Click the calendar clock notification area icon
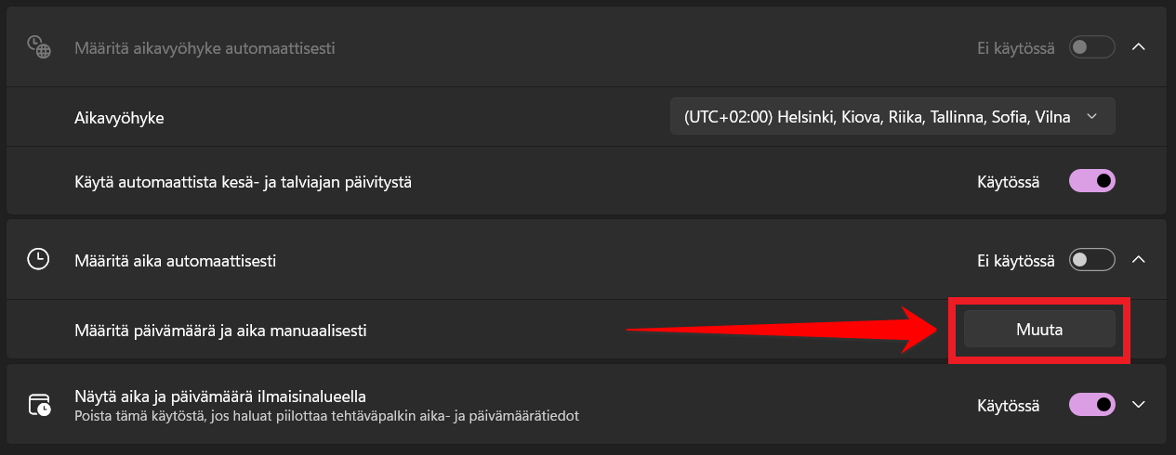This screenshot has height=455, width=1176. [39, 406]
